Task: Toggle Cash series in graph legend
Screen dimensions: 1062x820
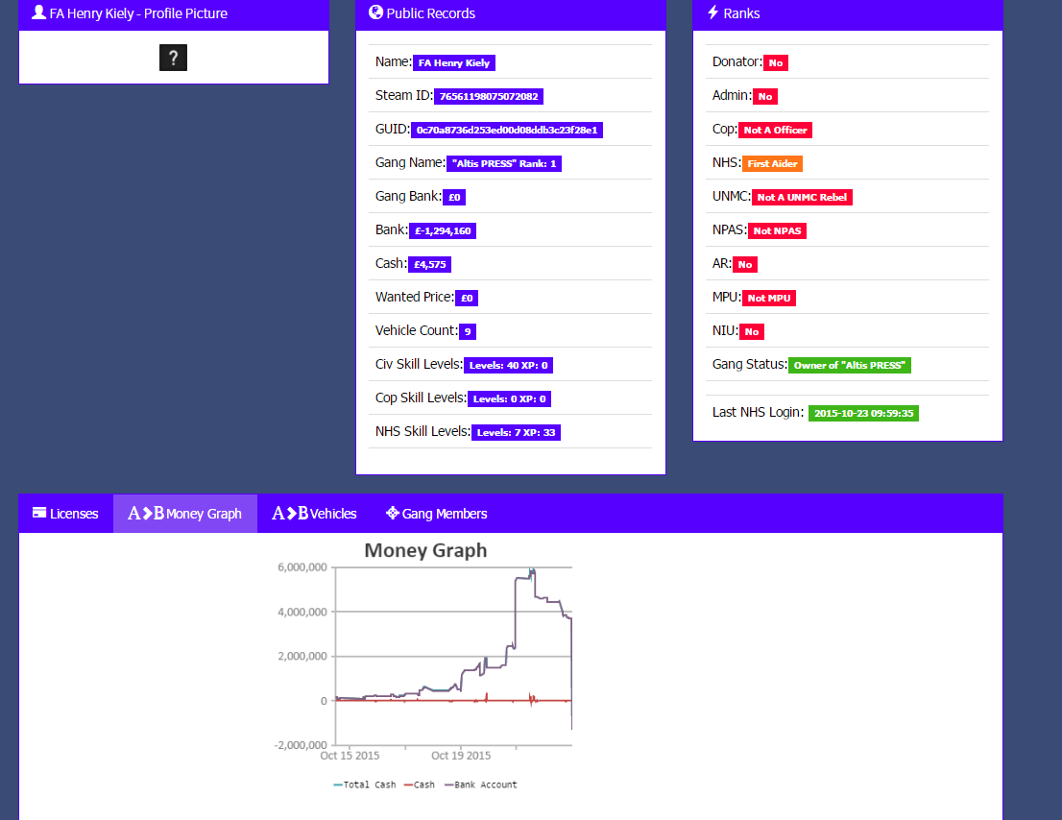Action: (420, 784)
